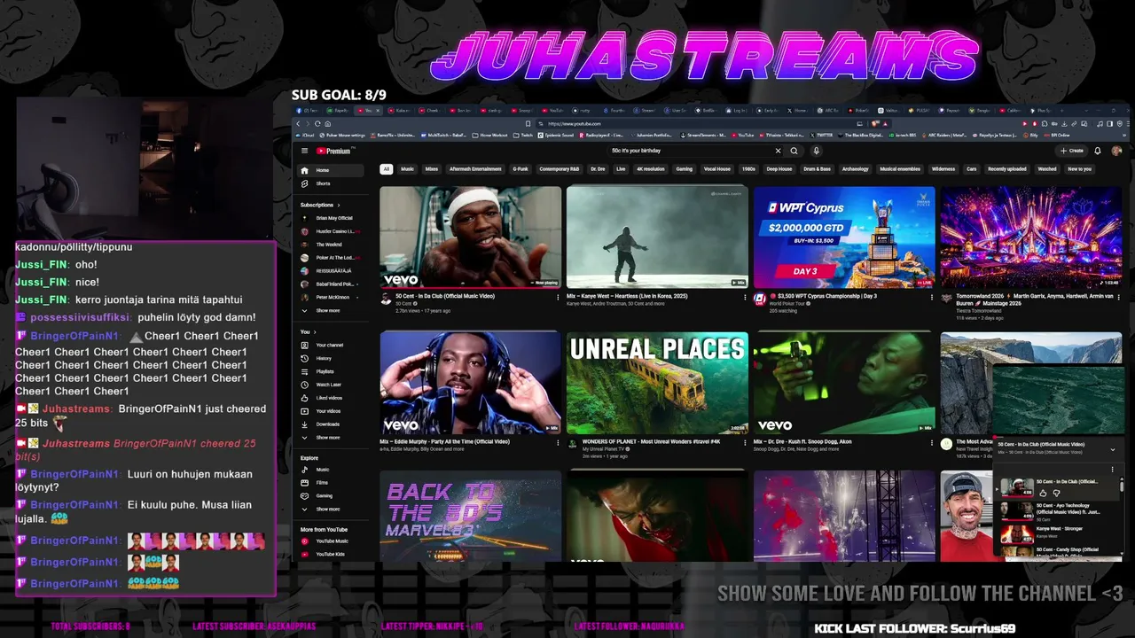The image size is (1135, 638).
Task: Select the Mixes filter chip
Action: pyautogui.click(x=431, y=169)
